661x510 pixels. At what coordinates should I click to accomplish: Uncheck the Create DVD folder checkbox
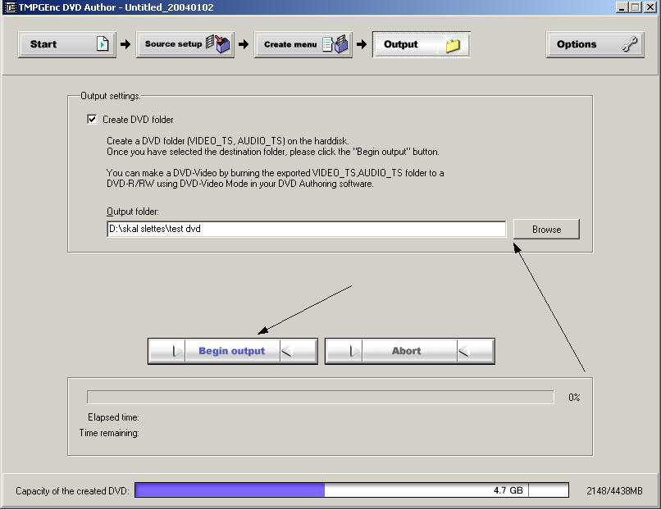point(92,119)
